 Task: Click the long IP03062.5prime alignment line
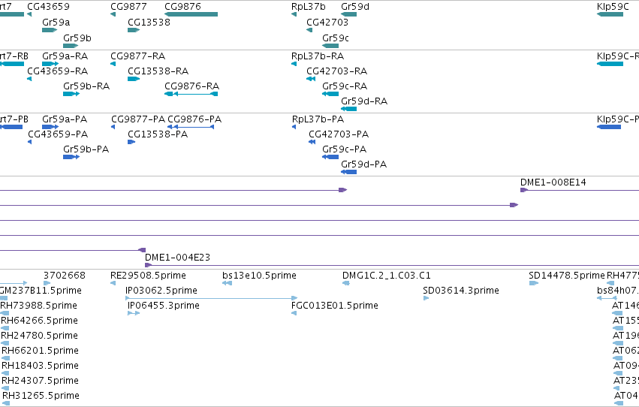click(x=212, y=298)
